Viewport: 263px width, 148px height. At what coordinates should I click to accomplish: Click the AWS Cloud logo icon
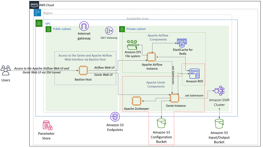[34, 5]
